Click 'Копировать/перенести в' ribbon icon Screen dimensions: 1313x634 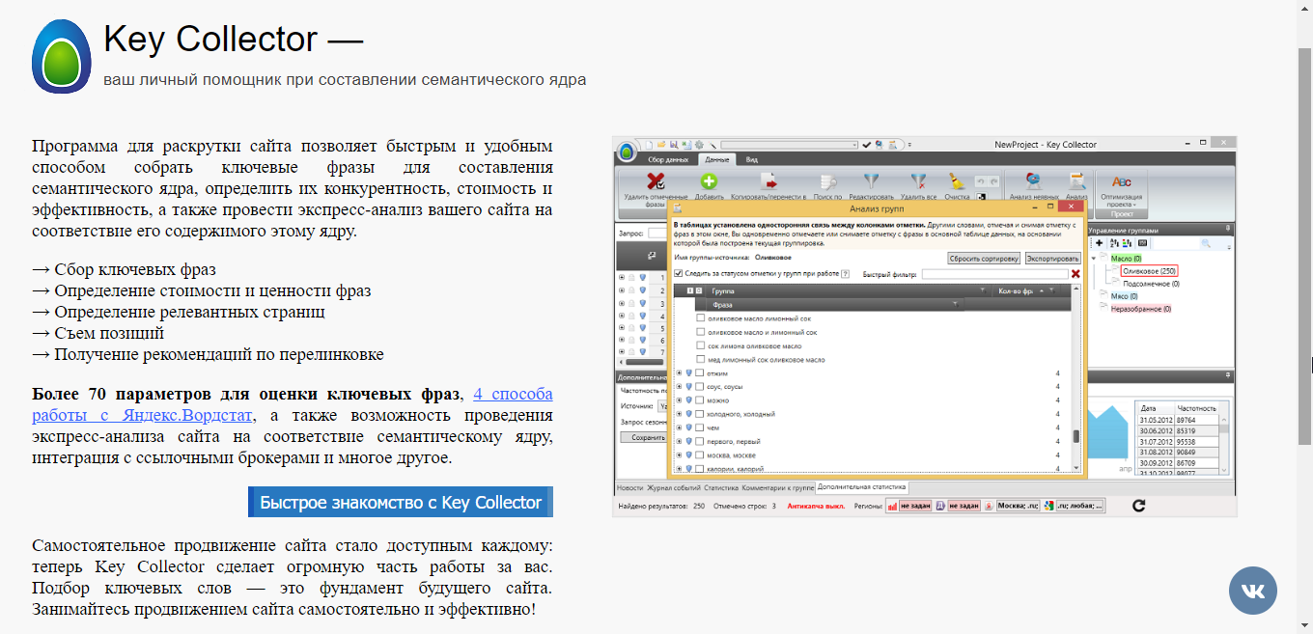(769, 180)
